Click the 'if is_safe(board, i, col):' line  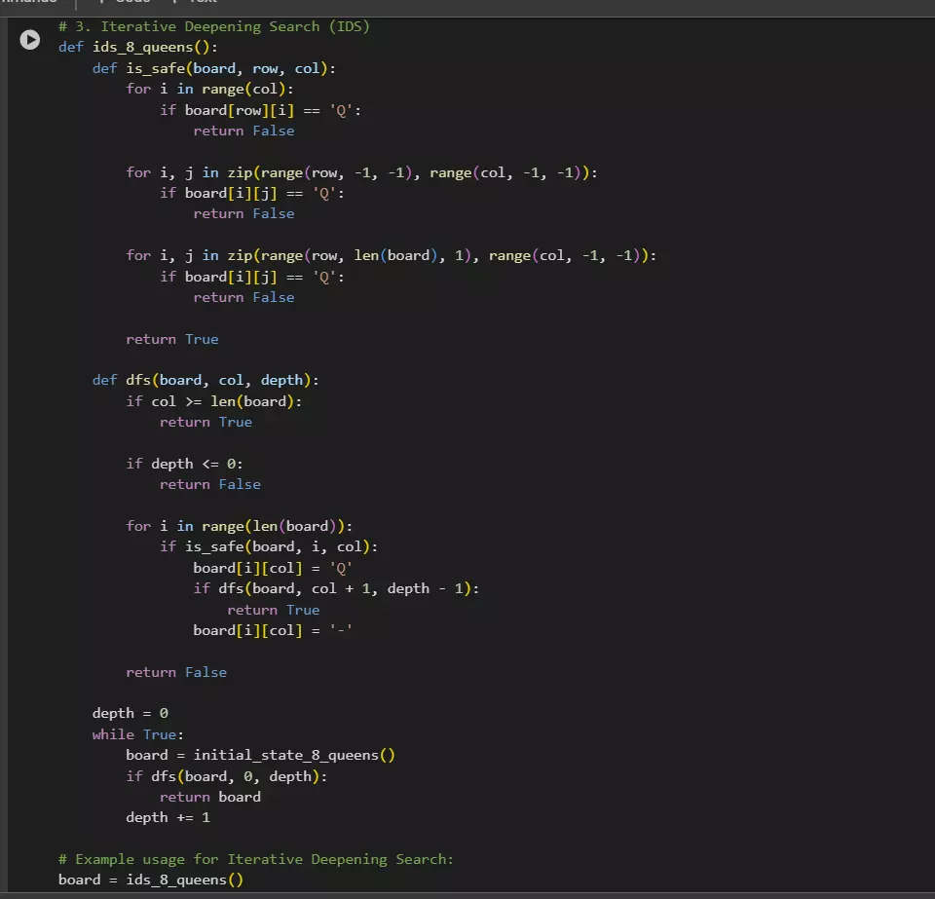(269, 546)
